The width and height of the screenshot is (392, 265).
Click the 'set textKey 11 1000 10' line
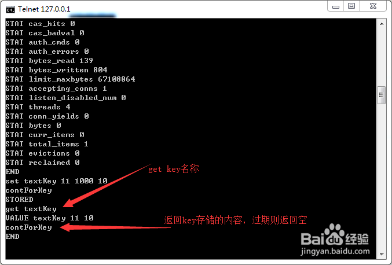click(57, 181)
